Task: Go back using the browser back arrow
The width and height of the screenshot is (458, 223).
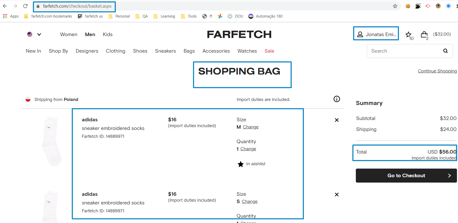Action: [x=5, y=6]
